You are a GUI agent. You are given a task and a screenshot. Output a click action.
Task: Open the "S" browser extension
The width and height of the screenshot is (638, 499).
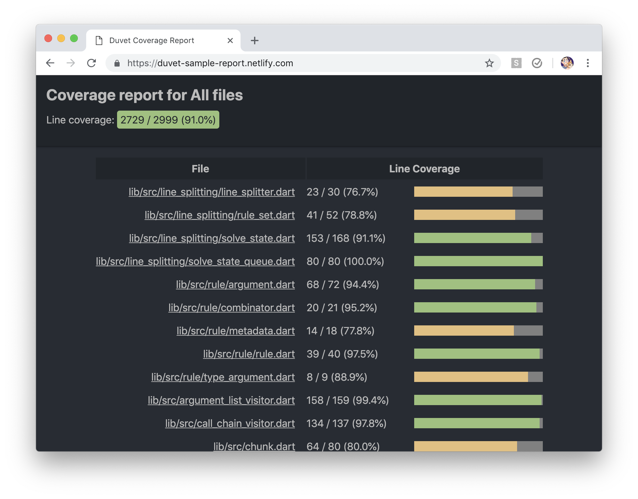click(516, 63)
